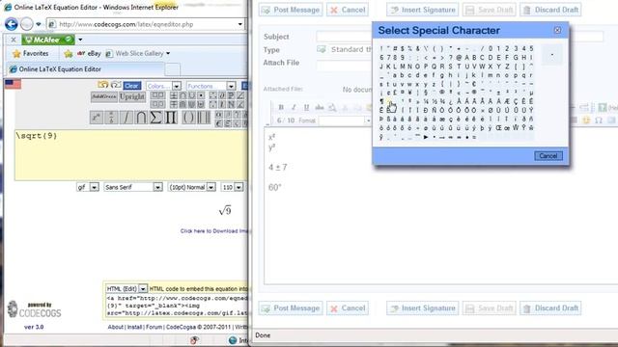The height and width of the screenshot is (347, 618).
Task: Click the top Post Message button
Action: pos(291,10)
